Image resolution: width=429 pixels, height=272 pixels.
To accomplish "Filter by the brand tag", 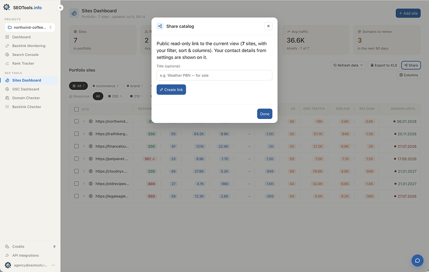I will (135, 86).
